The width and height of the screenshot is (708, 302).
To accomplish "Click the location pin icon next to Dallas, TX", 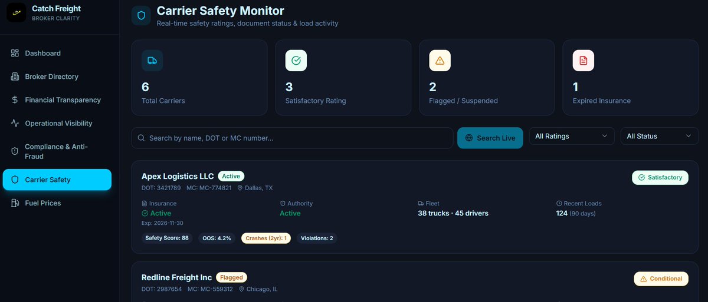I will click(x=241, y=188).
